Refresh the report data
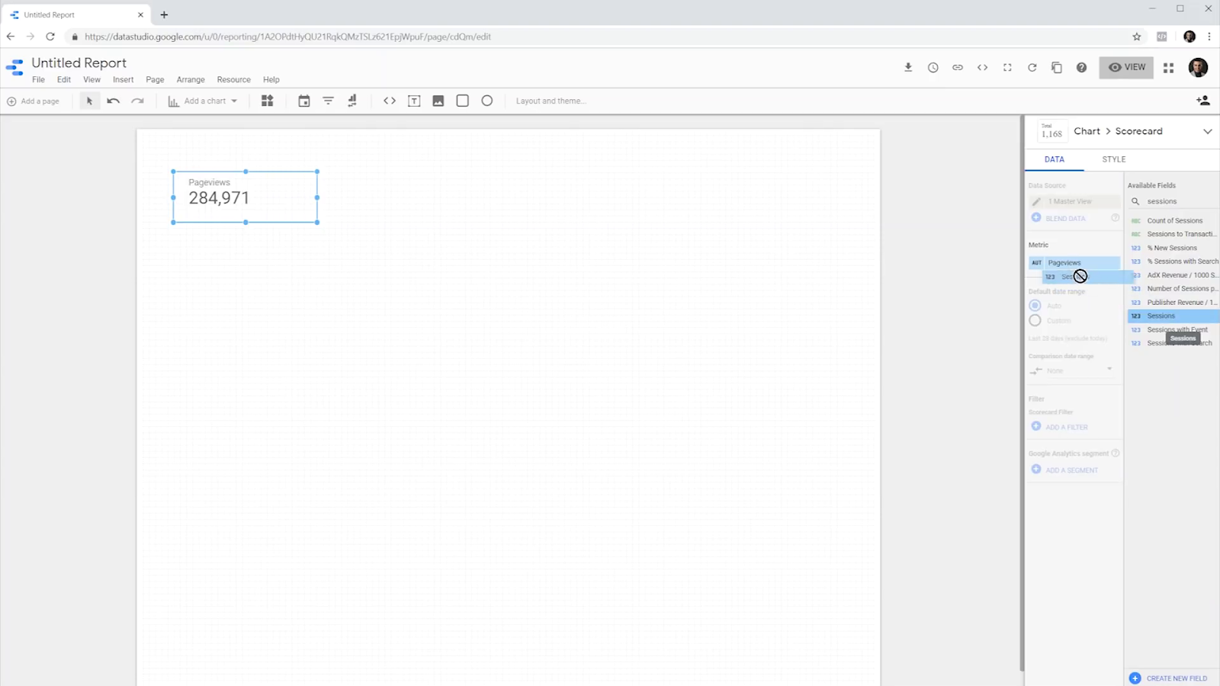 click(x=1032, y=67)
